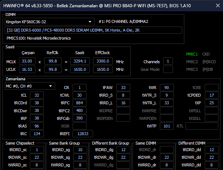
Task: Click the CR value 1
Action: (x=80, y=88)
